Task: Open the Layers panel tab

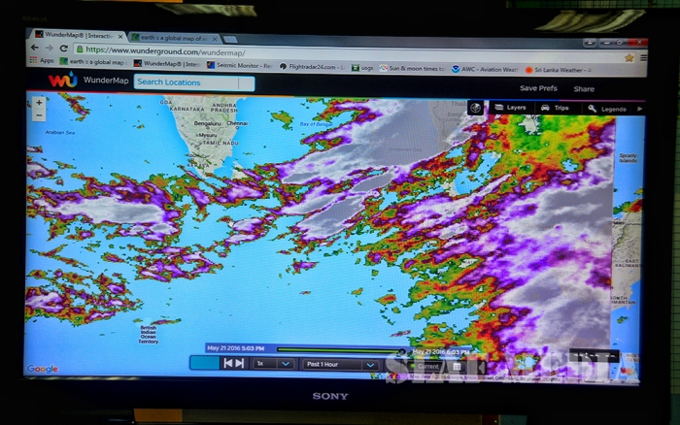Action: (x=510, y=108)
